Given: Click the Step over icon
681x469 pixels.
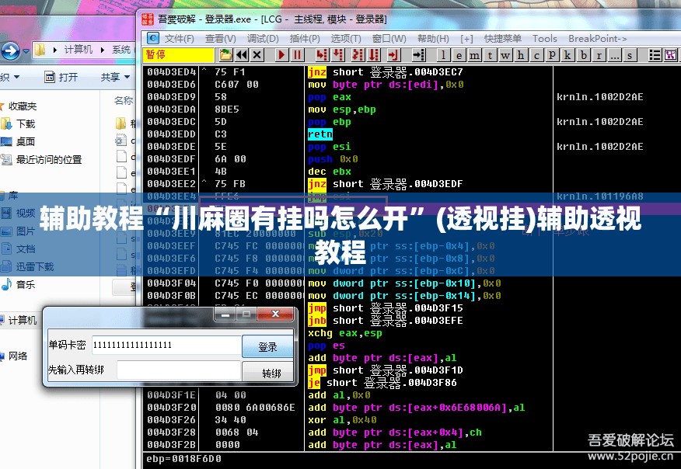Looking at the screenshot, I should pos(338,54).
